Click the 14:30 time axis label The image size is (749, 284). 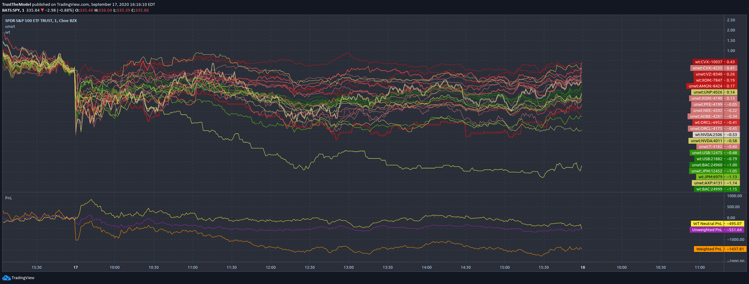(466, 267)
